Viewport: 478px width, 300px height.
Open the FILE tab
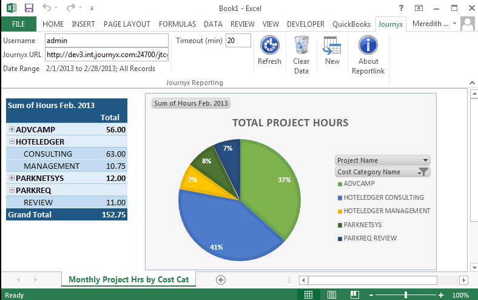point(19,24)
